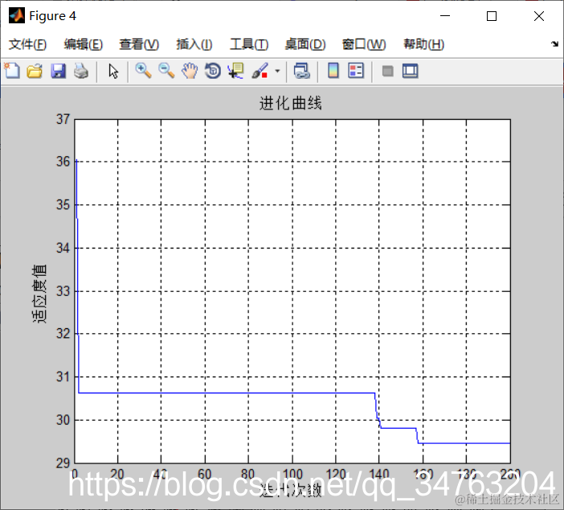Close the Figure 4 window
564x510 pixels.
[539, 16]
